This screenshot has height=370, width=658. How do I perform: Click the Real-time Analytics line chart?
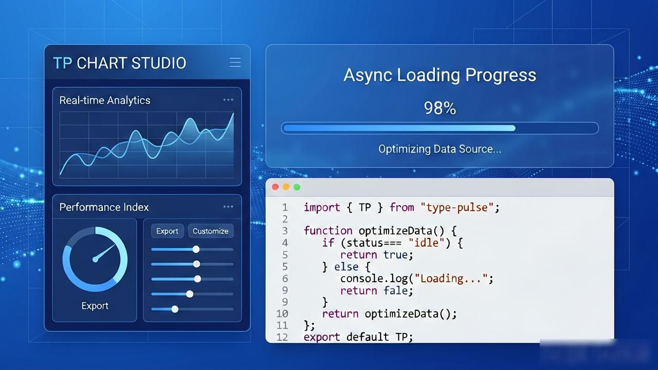tap(147, 145)
